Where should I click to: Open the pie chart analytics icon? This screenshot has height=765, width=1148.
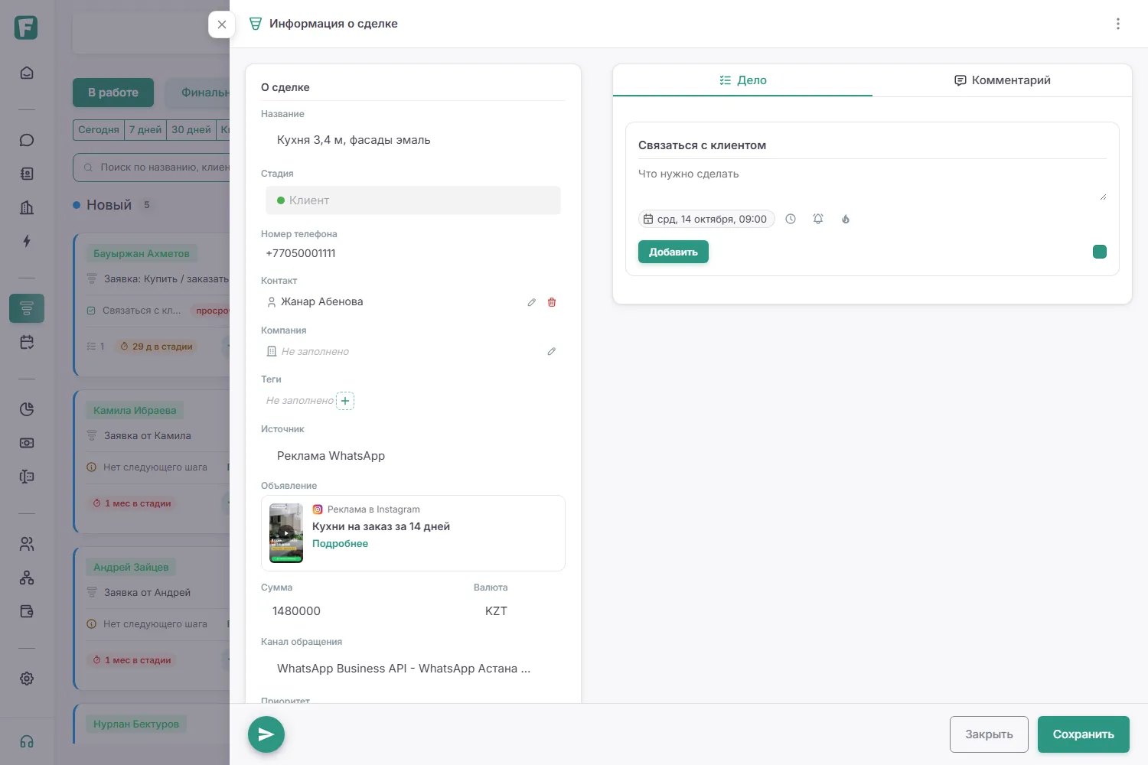pyautogui.click(x=27, y=409)
